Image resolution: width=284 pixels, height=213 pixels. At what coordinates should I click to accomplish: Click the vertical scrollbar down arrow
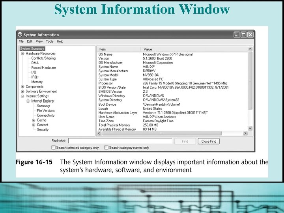(x=250, y=128)
